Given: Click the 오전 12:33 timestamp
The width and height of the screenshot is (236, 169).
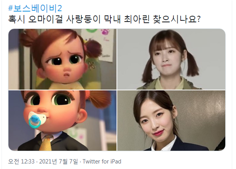Looking at the screenshot, I should 21,161.
